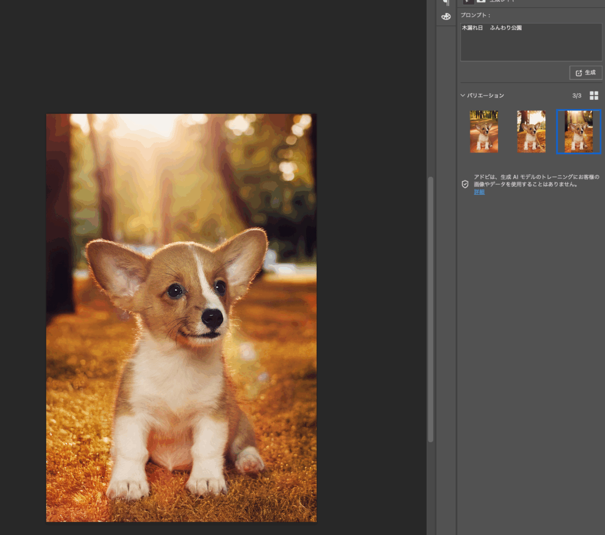Screen dimensions: 605x535
Task: Select the first variation thumbnail
Action: (x=484, y=132)
